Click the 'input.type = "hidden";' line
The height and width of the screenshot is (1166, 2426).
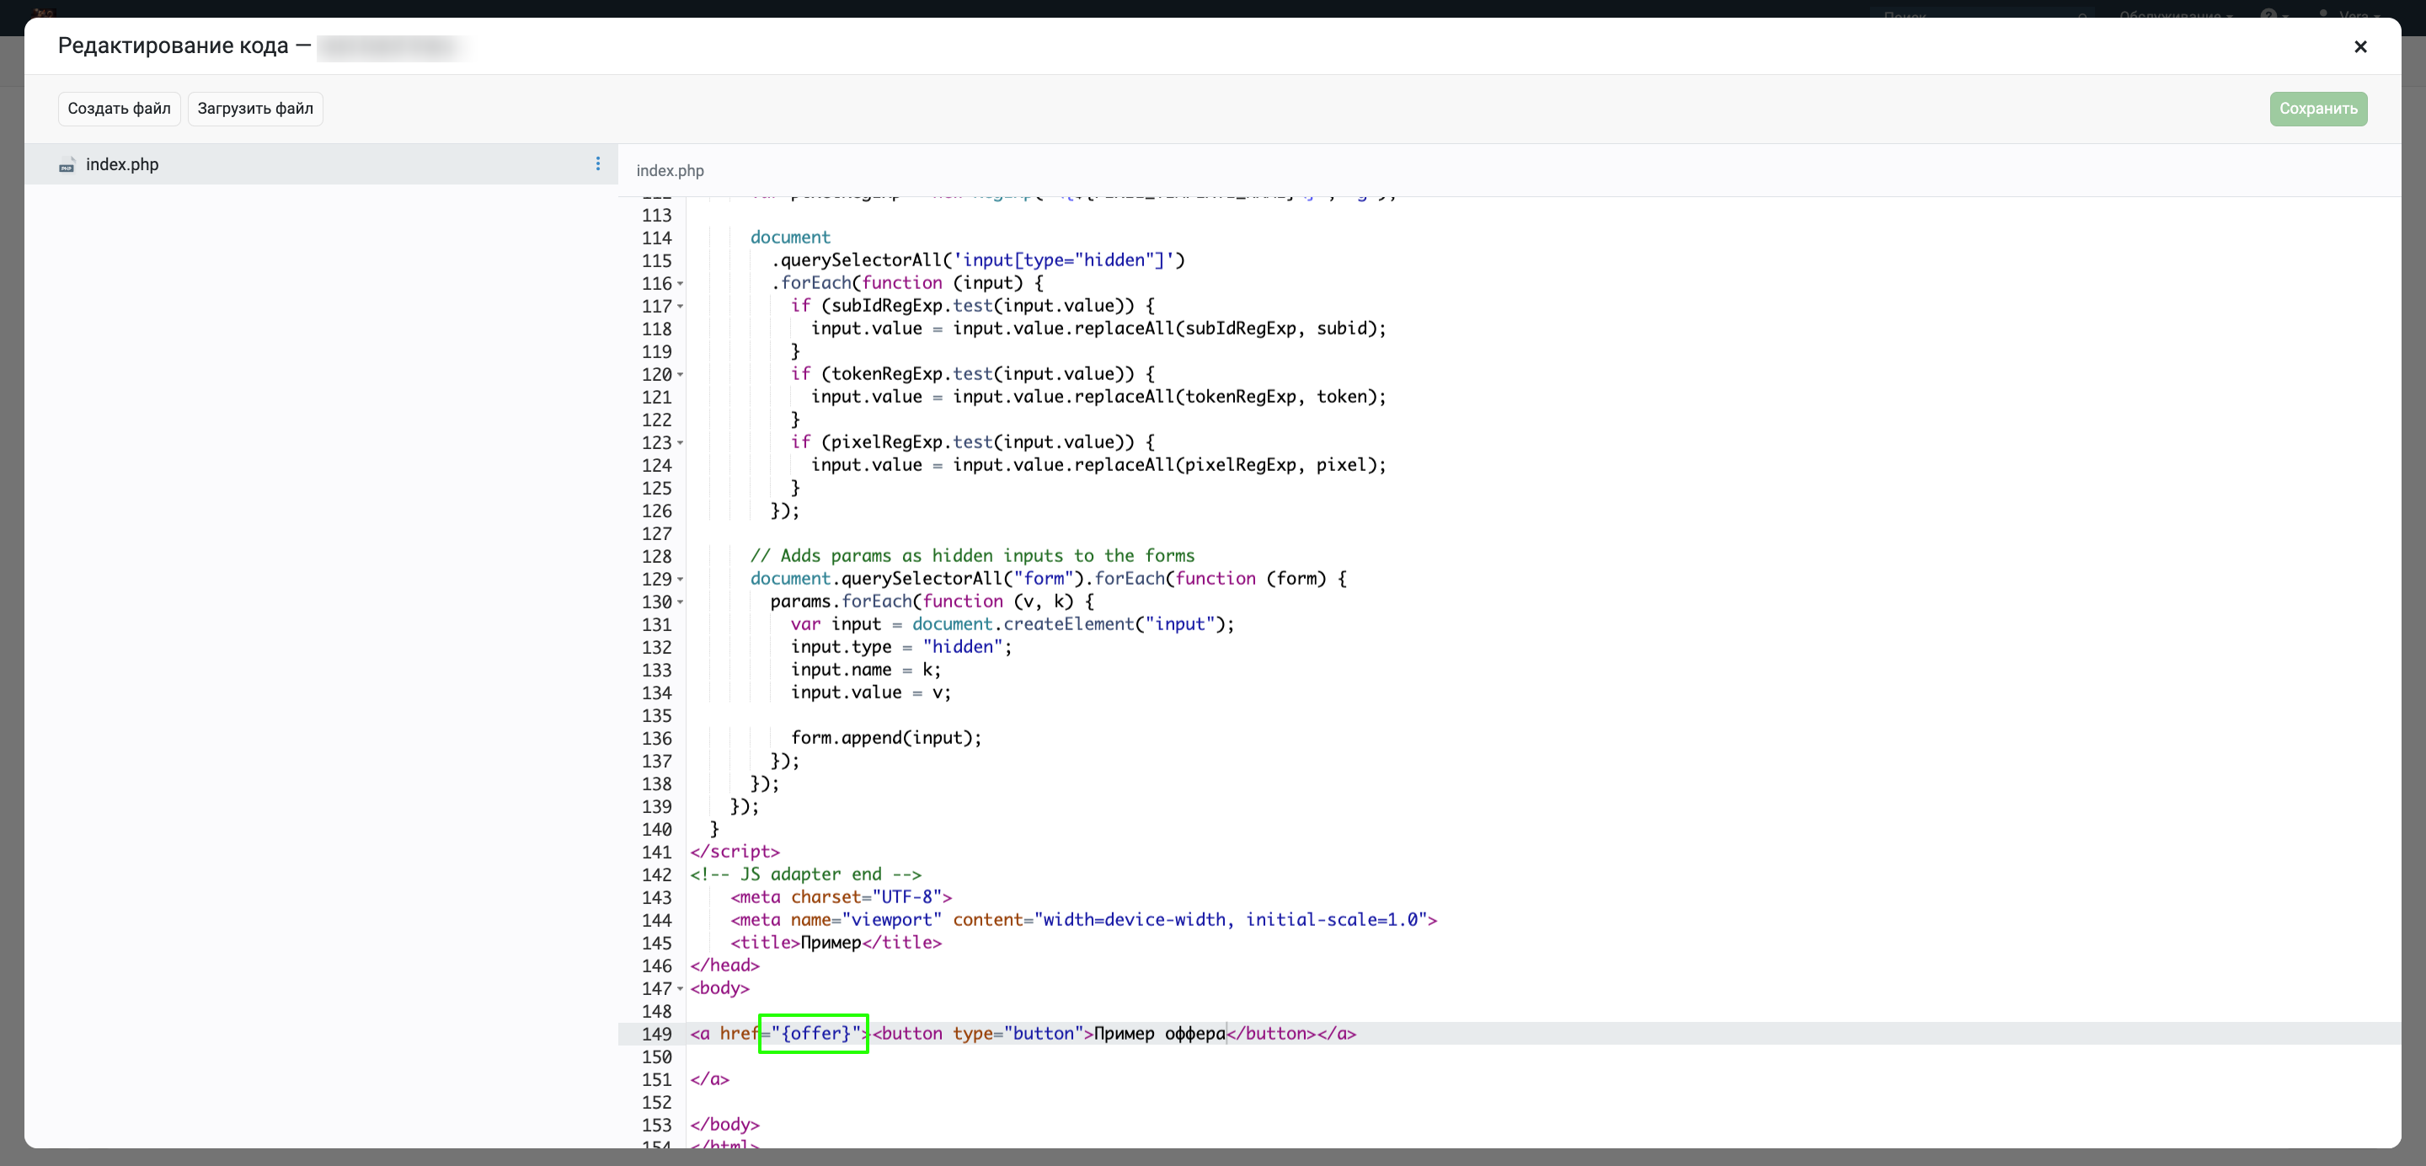pos(901,647)
